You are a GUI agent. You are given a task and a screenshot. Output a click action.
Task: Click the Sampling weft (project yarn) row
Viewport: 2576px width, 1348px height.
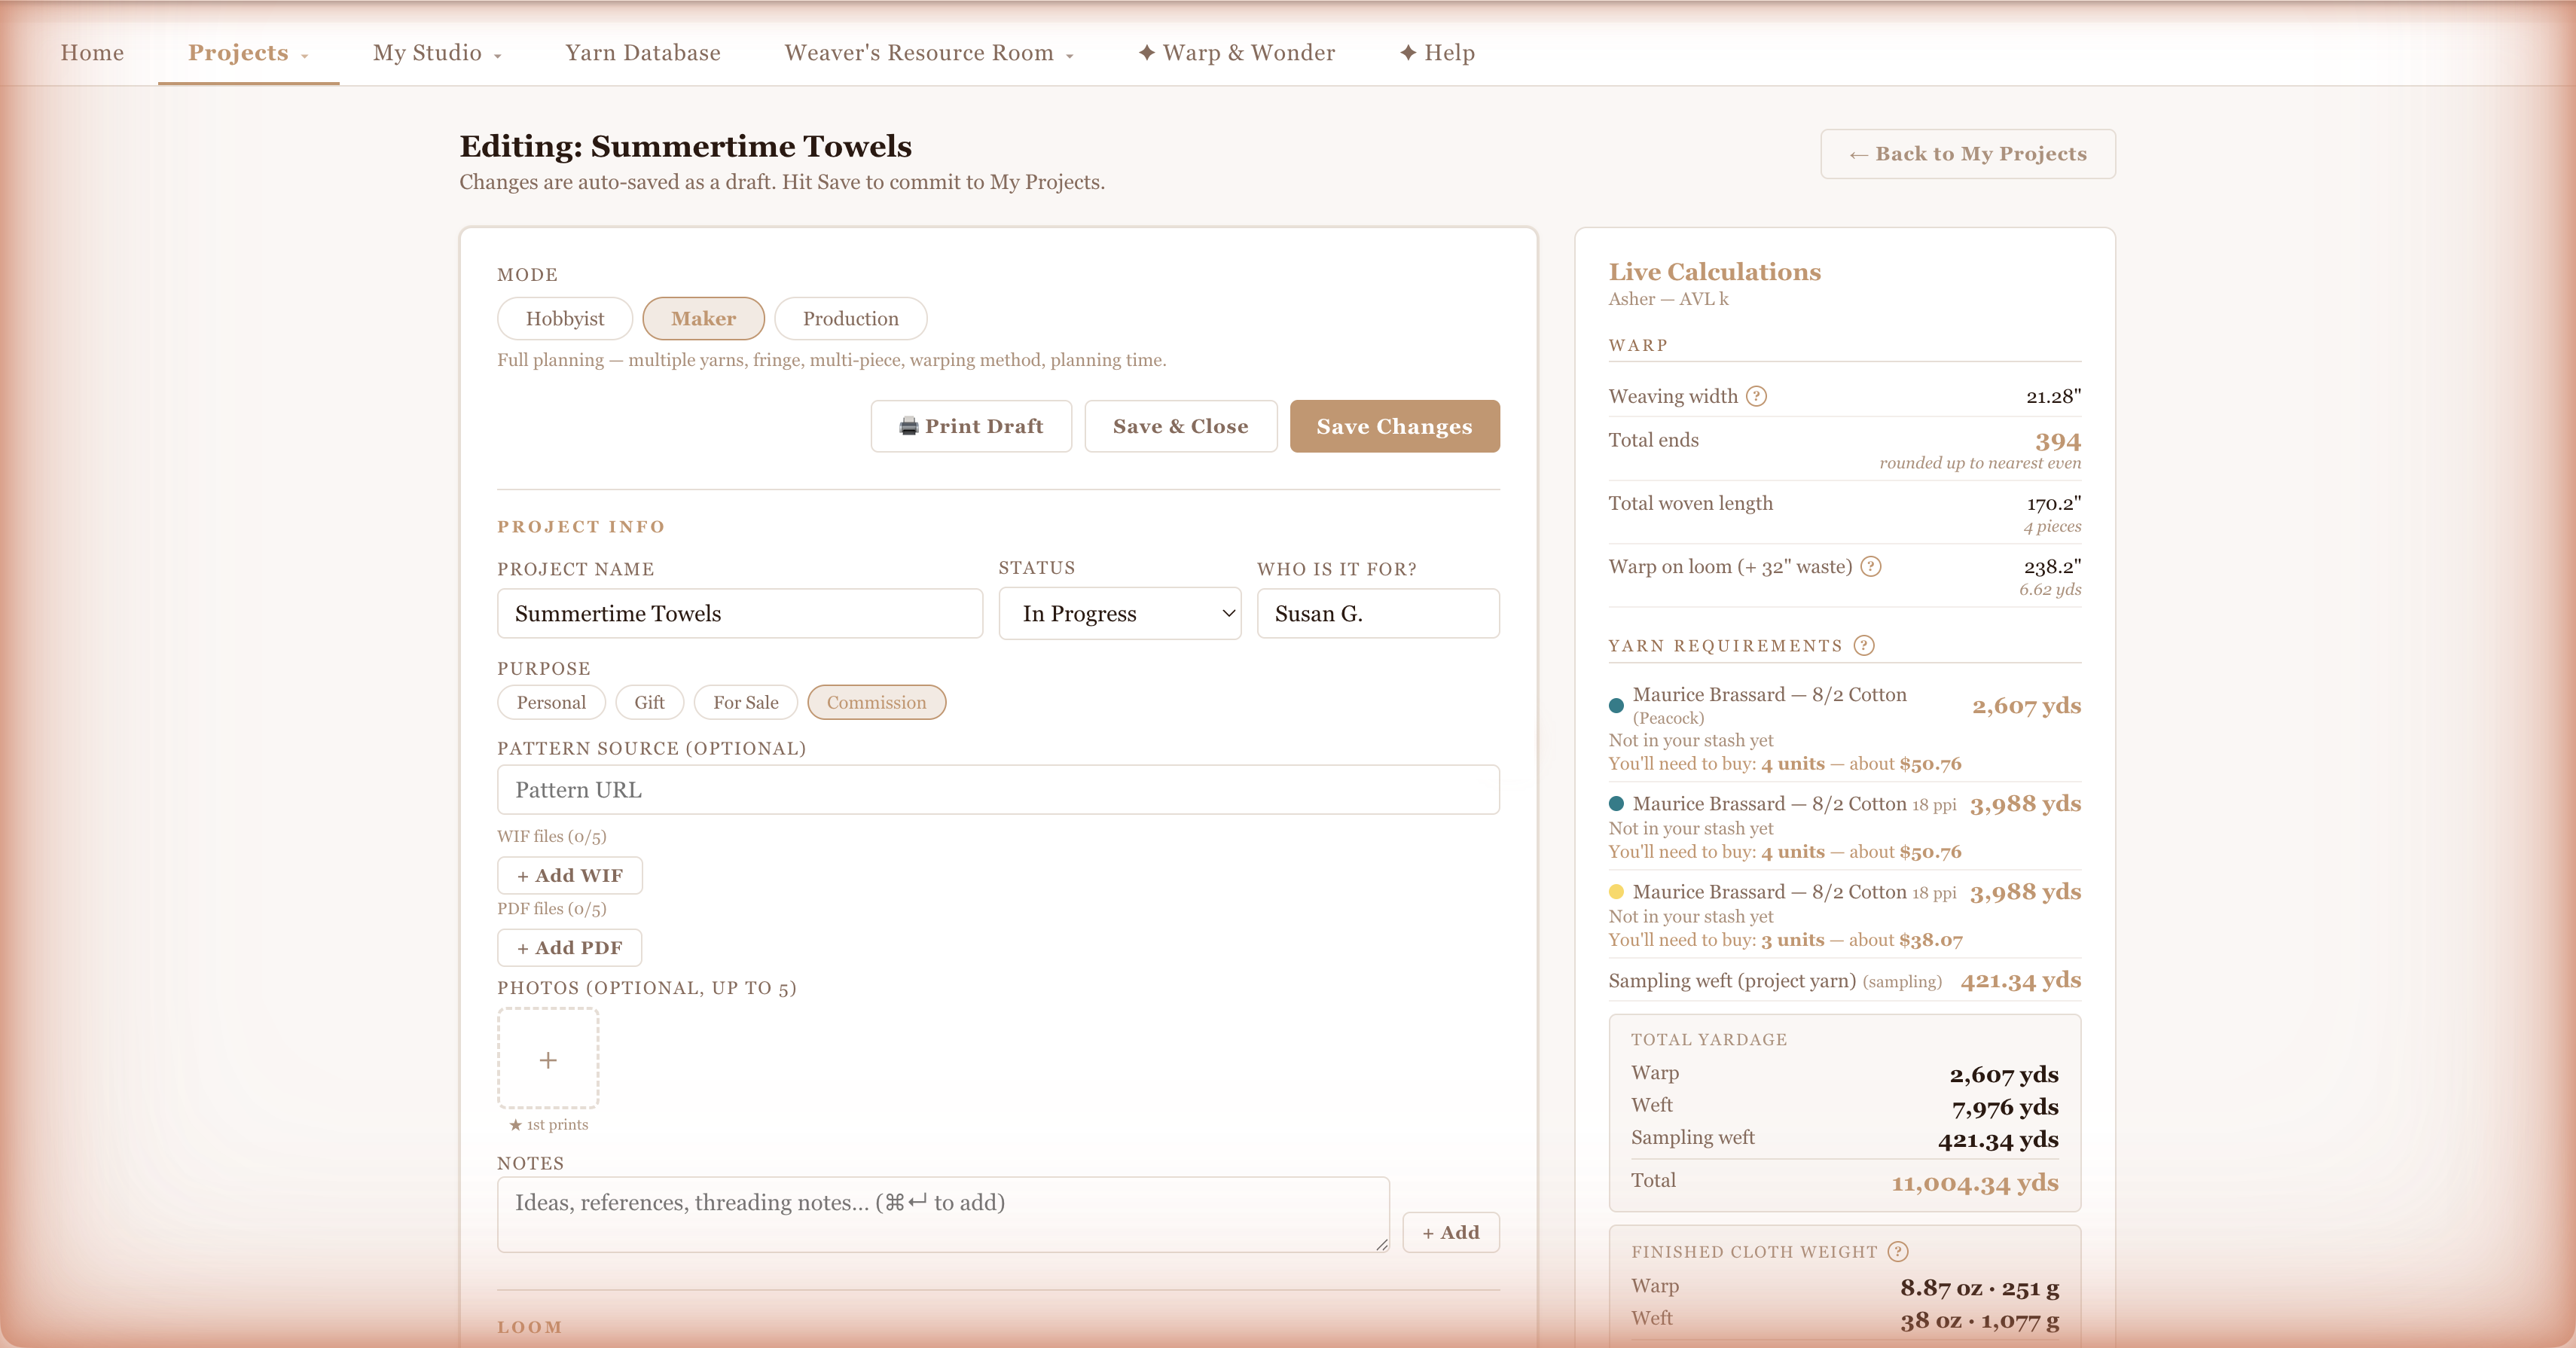(1844, 980)
